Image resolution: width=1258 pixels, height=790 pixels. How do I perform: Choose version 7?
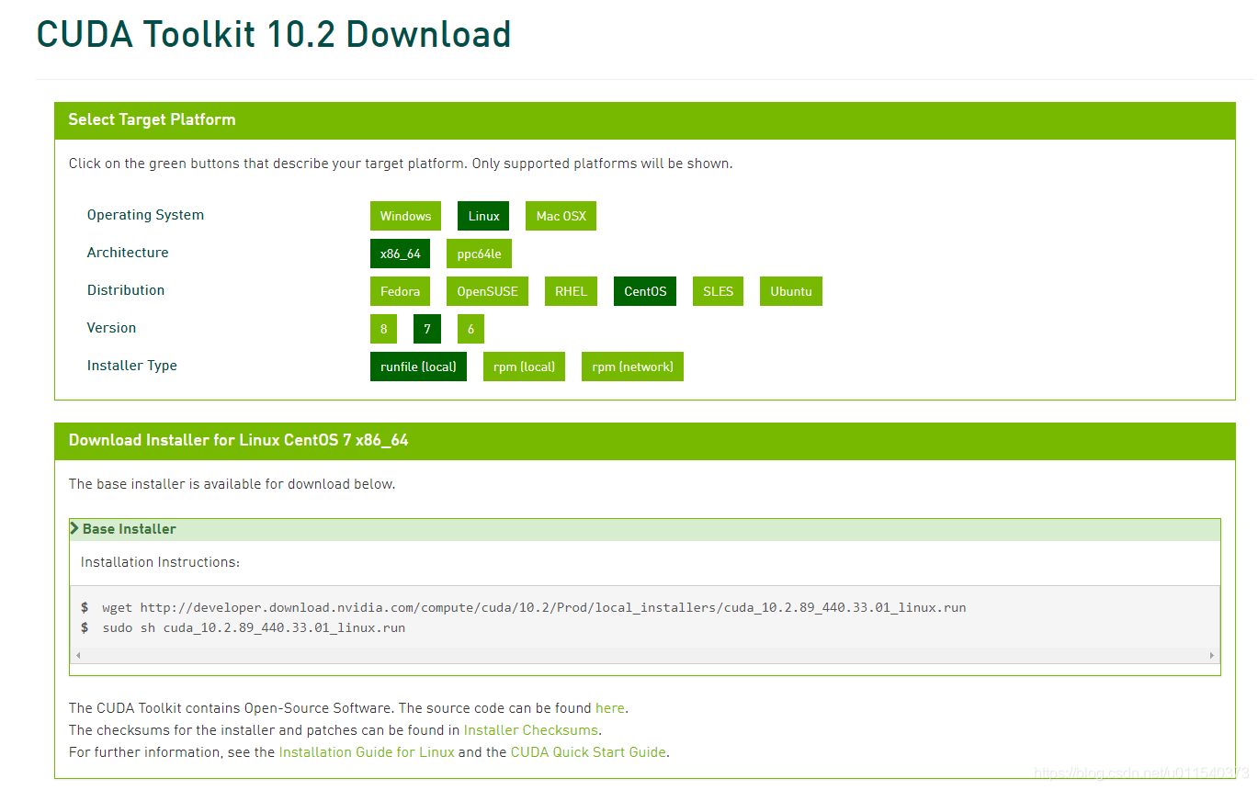tap(427, 329)
